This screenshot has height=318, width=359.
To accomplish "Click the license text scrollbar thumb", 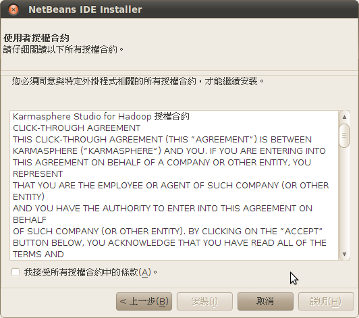I will (x=344, y=136).
